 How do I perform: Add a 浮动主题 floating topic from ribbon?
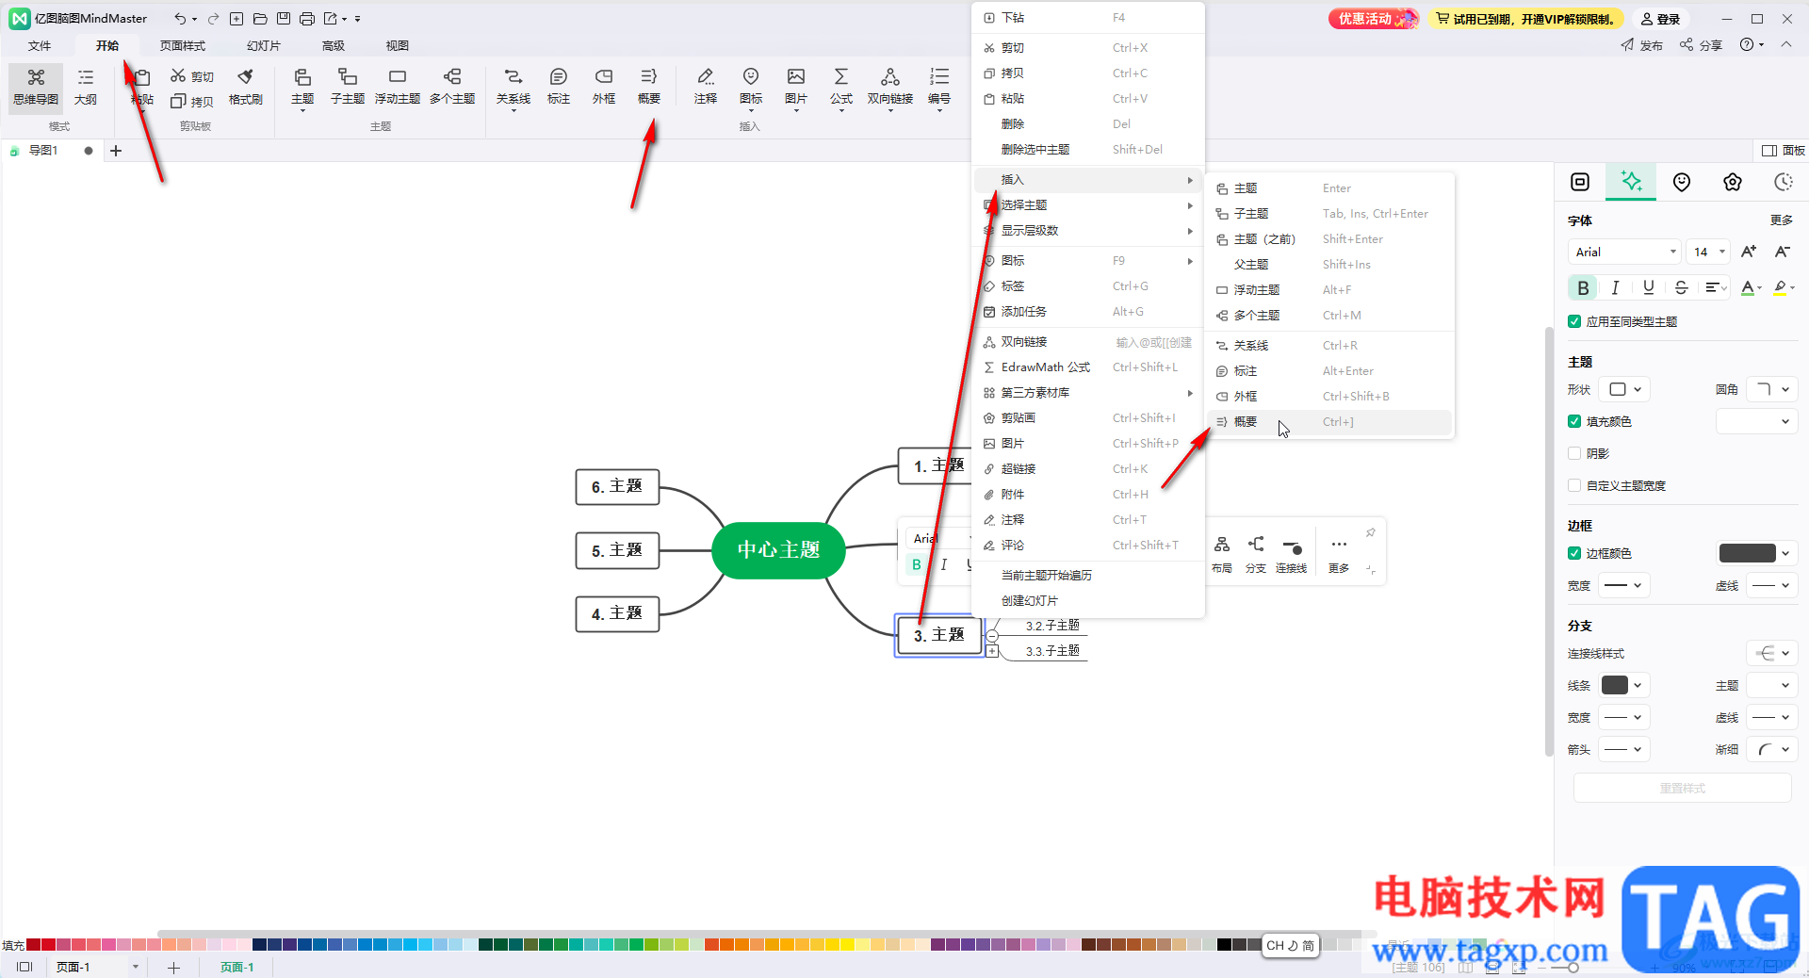398,86
